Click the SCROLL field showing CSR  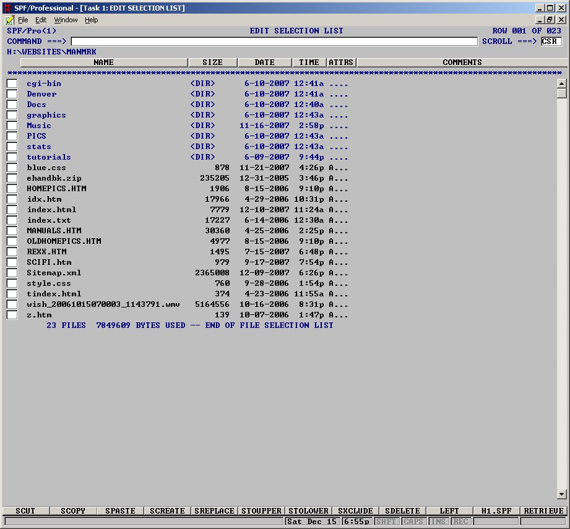point(551,41)
